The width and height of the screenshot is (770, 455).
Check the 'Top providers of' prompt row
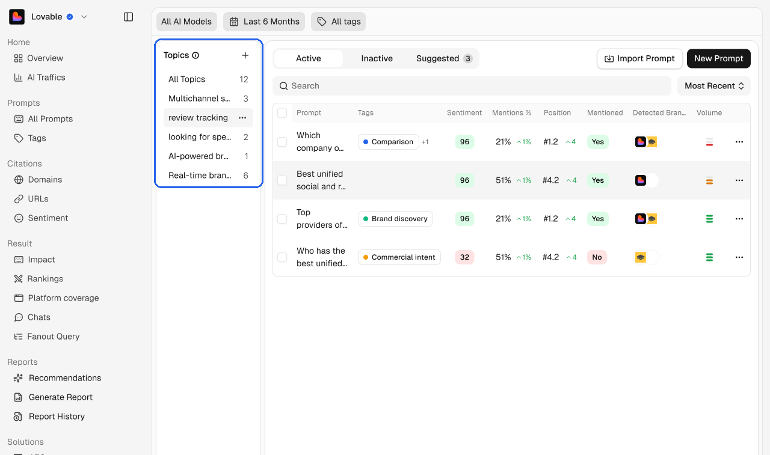tap(282, 219)
